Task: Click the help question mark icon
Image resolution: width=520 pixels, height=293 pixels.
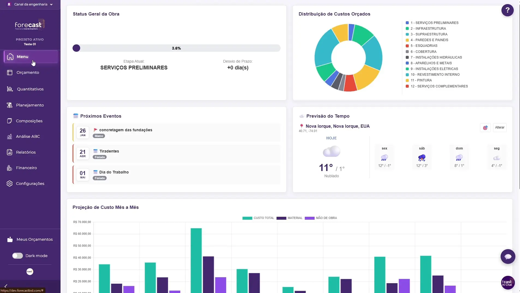Action: pos(507,10)
